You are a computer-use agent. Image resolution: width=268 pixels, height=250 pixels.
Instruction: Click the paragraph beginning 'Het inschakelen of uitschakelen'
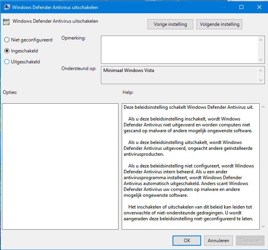pos(188,213)
